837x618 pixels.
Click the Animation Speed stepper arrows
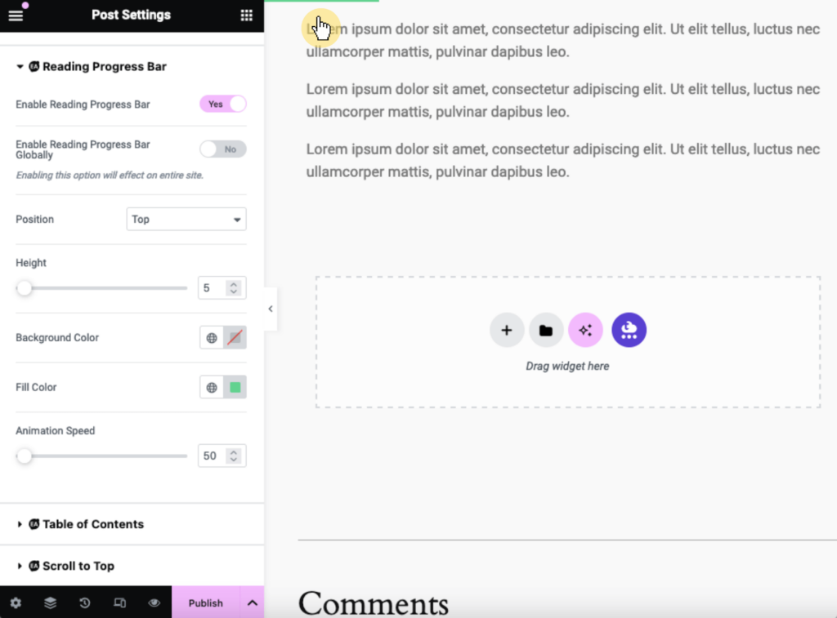point(233,456)
